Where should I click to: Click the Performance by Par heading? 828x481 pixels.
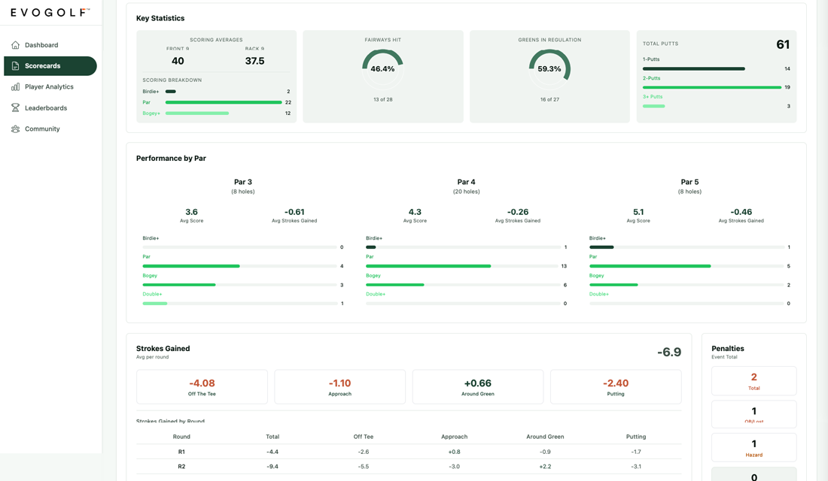click(x=171, y=159)
